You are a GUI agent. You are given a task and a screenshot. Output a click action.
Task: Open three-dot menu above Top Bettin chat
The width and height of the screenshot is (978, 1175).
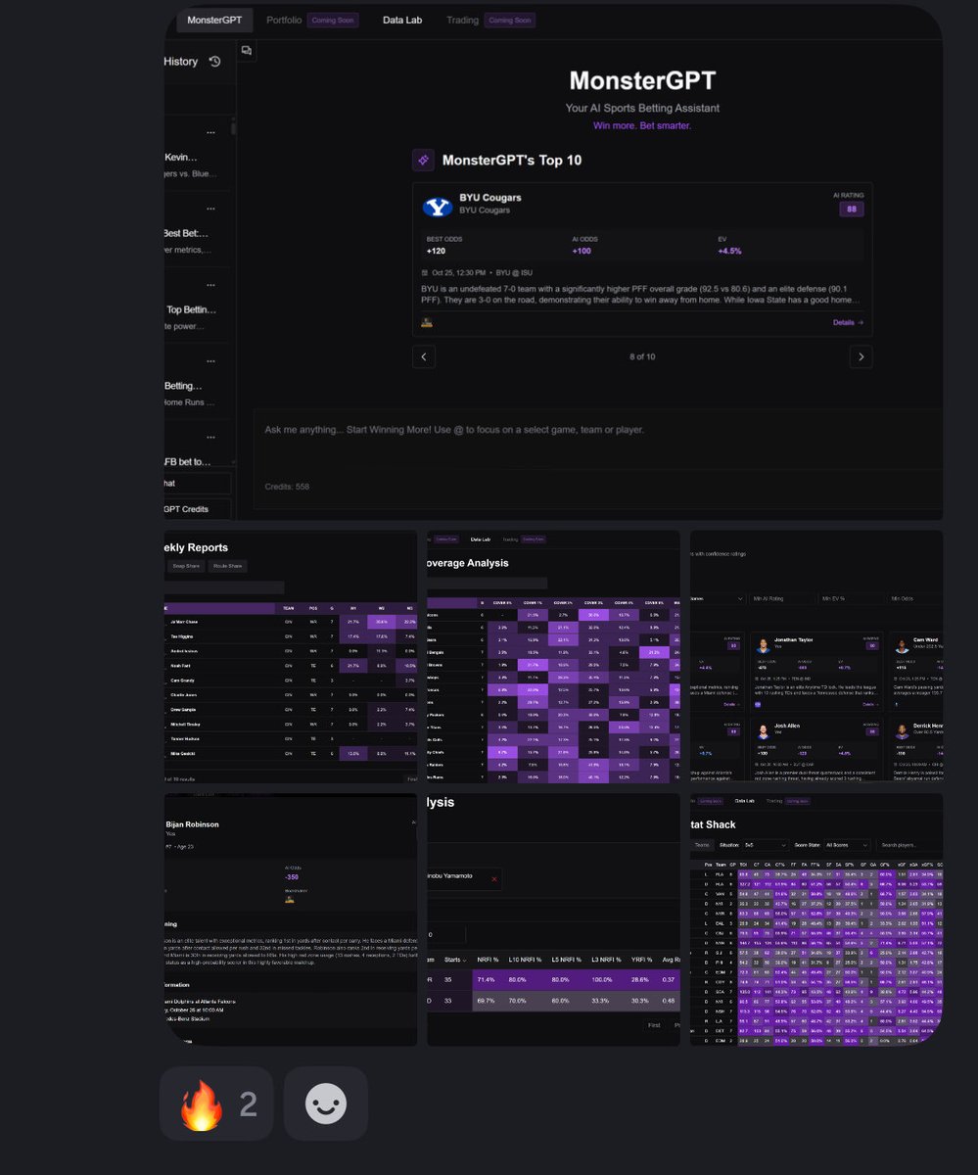coord(210,285)
